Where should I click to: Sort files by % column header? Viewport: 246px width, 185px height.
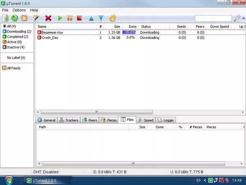[175, 127]
